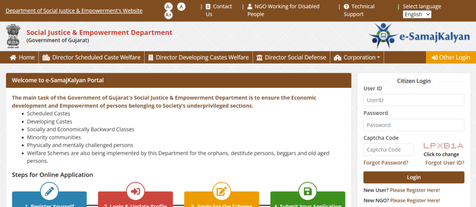This screenshot has width=476, height=207.
Task: Click New User Please Register Here link
Action: tap(415, 190)
